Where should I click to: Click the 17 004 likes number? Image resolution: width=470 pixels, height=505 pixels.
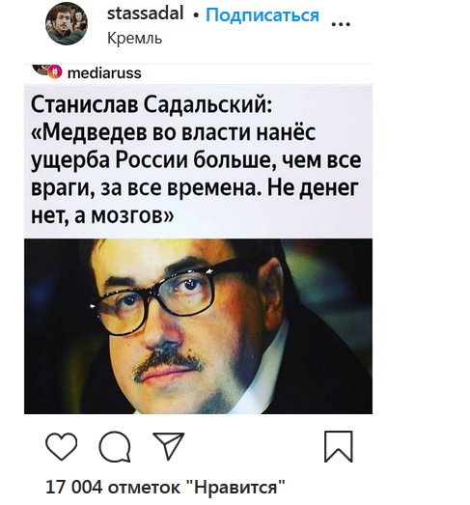pos(74,487)
